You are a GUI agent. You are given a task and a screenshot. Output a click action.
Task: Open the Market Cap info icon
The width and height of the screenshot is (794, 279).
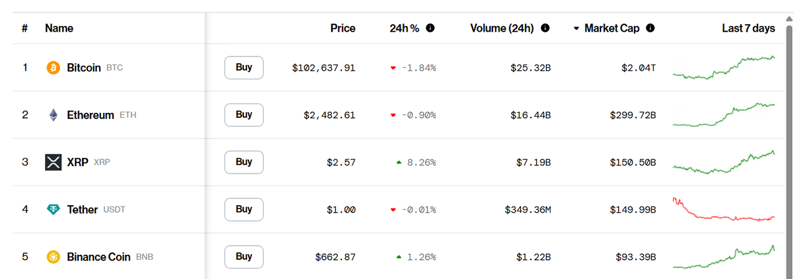(650, 28)
